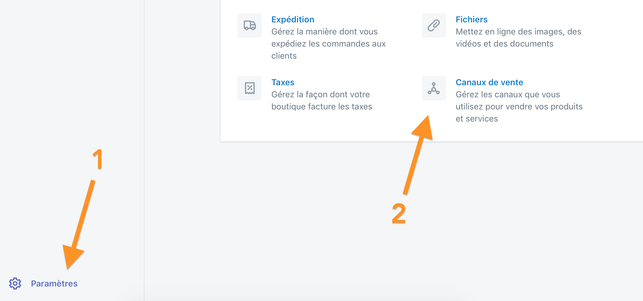
Task: Click the Fichiers paperclip icon
Action: [434, 25]
